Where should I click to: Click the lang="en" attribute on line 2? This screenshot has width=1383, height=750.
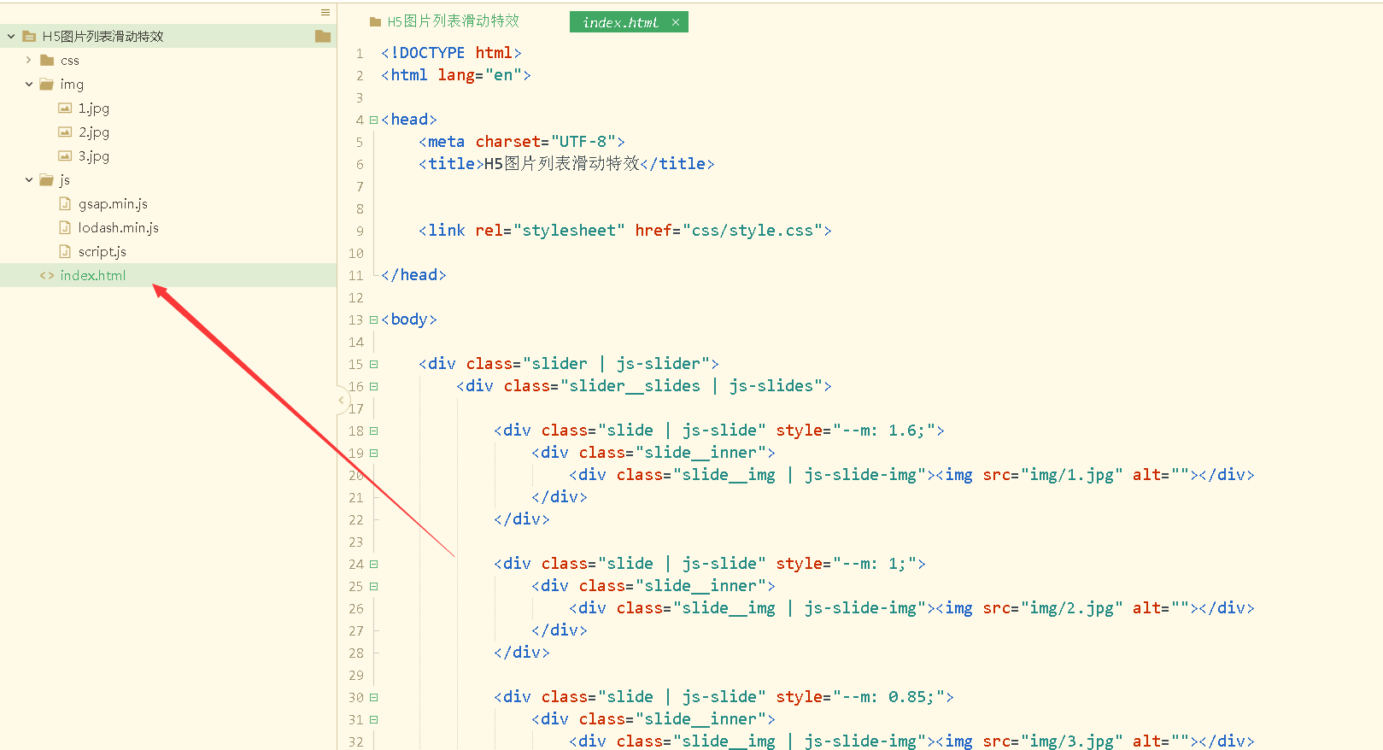(480, 75)
